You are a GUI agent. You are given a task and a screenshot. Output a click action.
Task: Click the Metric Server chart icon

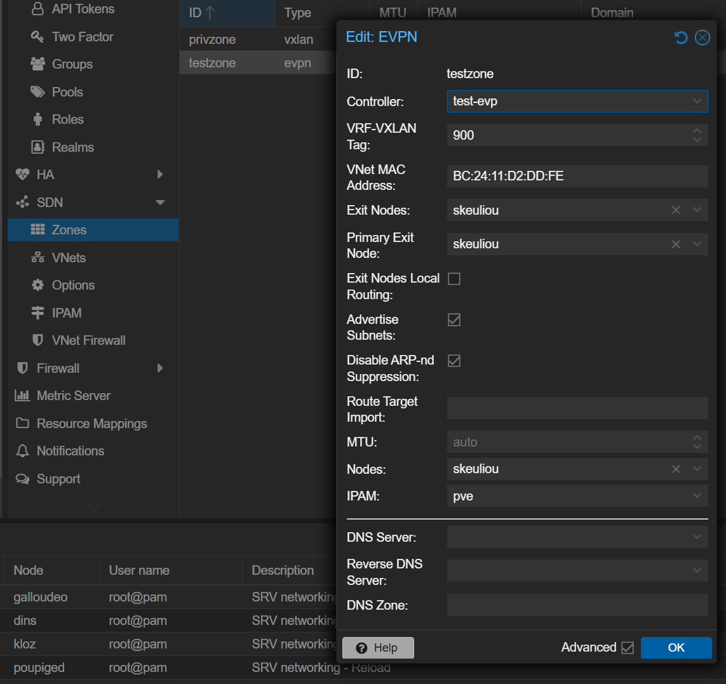tap(22, 396)
